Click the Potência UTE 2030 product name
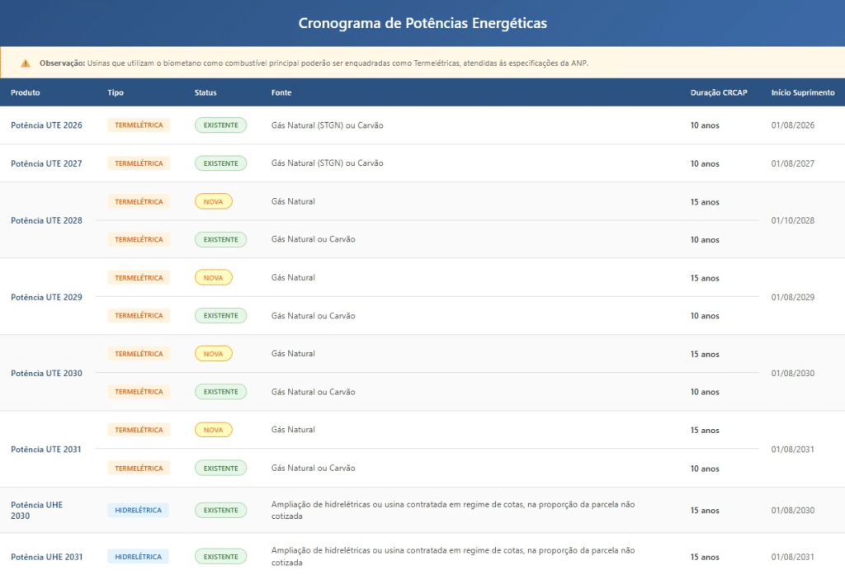845x575 pixels. tap(46, 373)
